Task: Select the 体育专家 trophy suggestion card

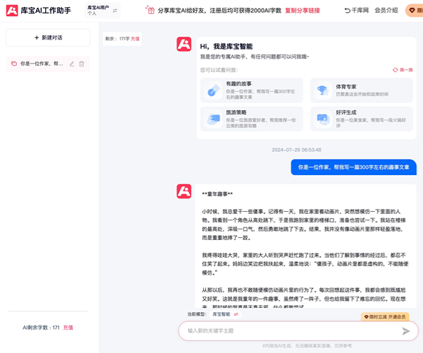Action: click(362, 90)
